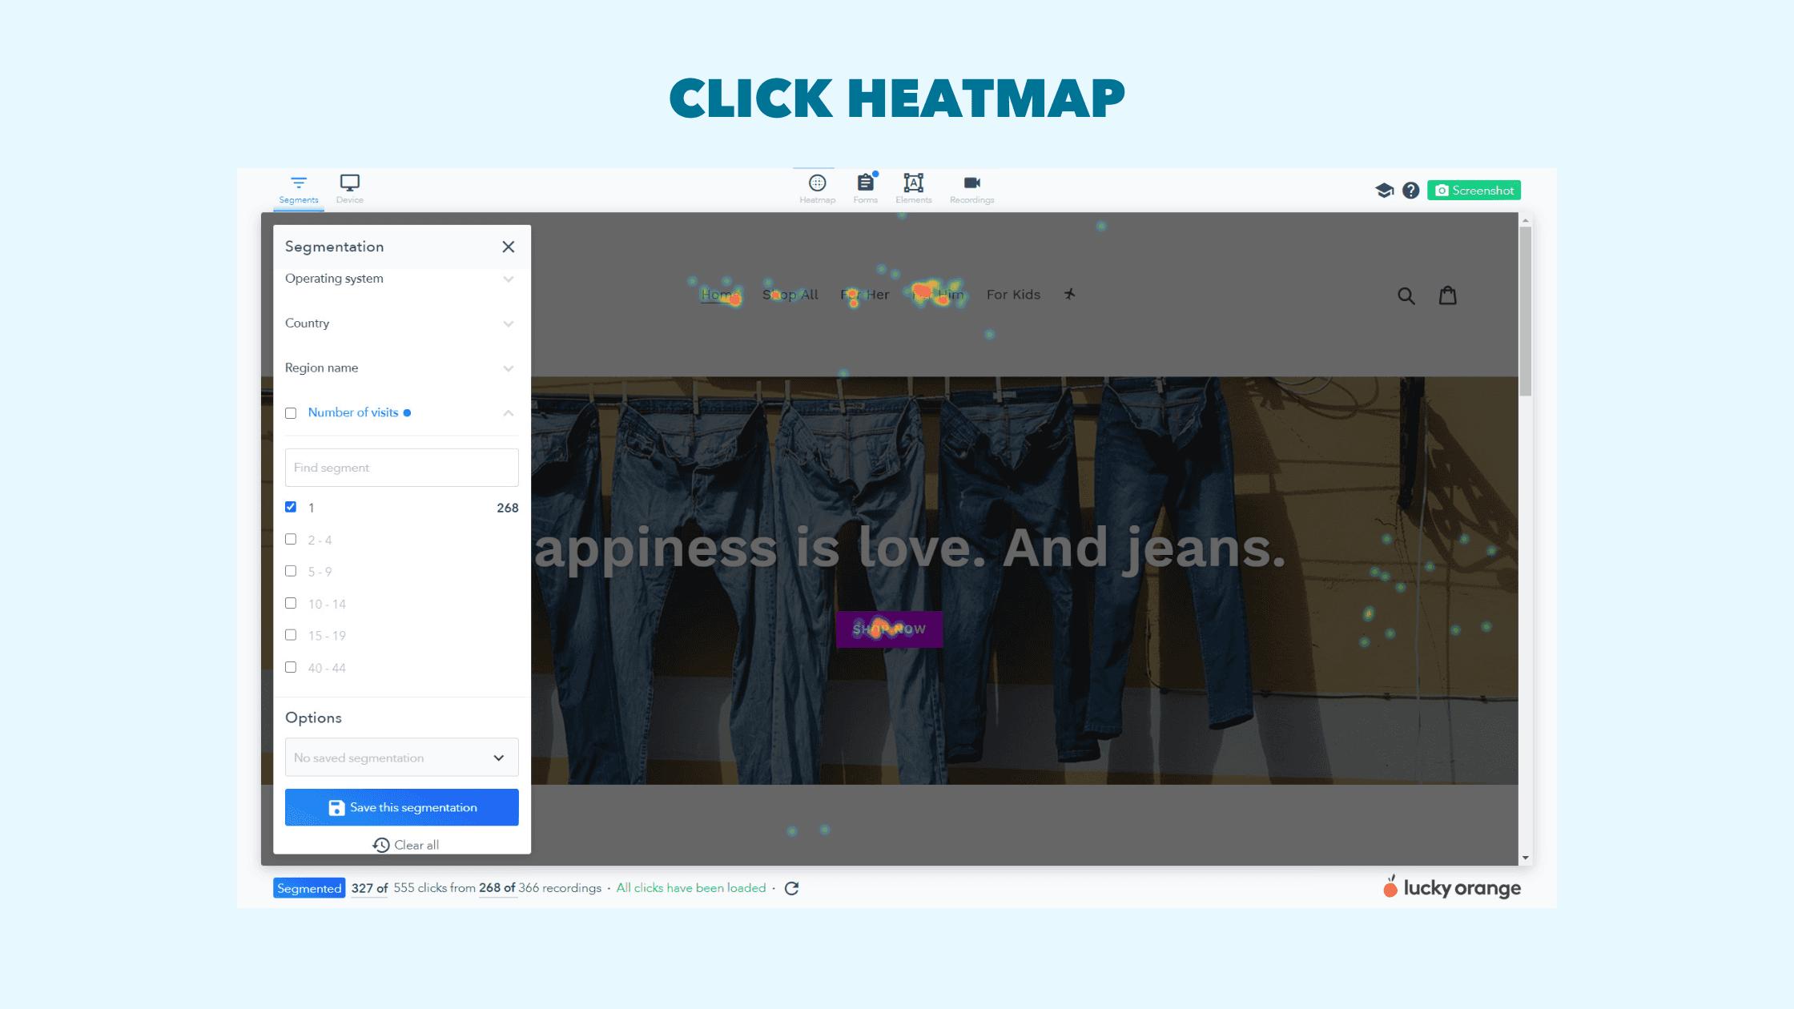Screen dimensions: 1794x1009
Task: Type in the Find segment field
Action: click(401, 468)
